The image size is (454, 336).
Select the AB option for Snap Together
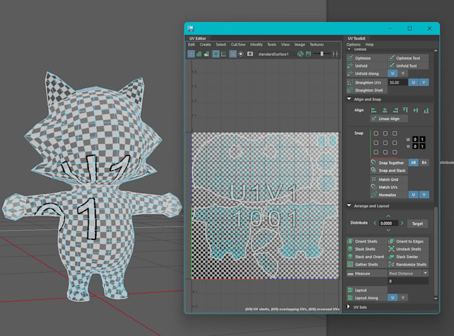pyautogui.click(x=413, y=163)
